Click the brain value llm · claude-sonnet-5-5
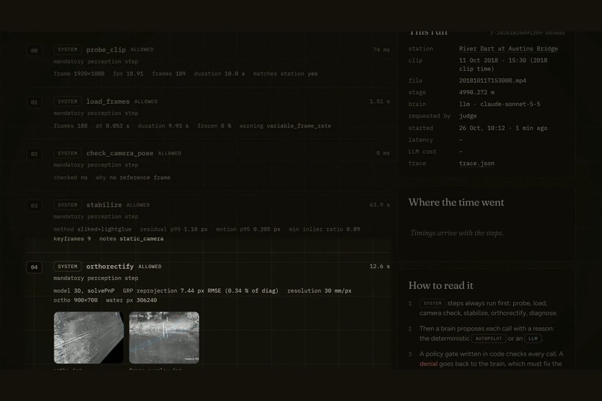 (x=500, y=104)
